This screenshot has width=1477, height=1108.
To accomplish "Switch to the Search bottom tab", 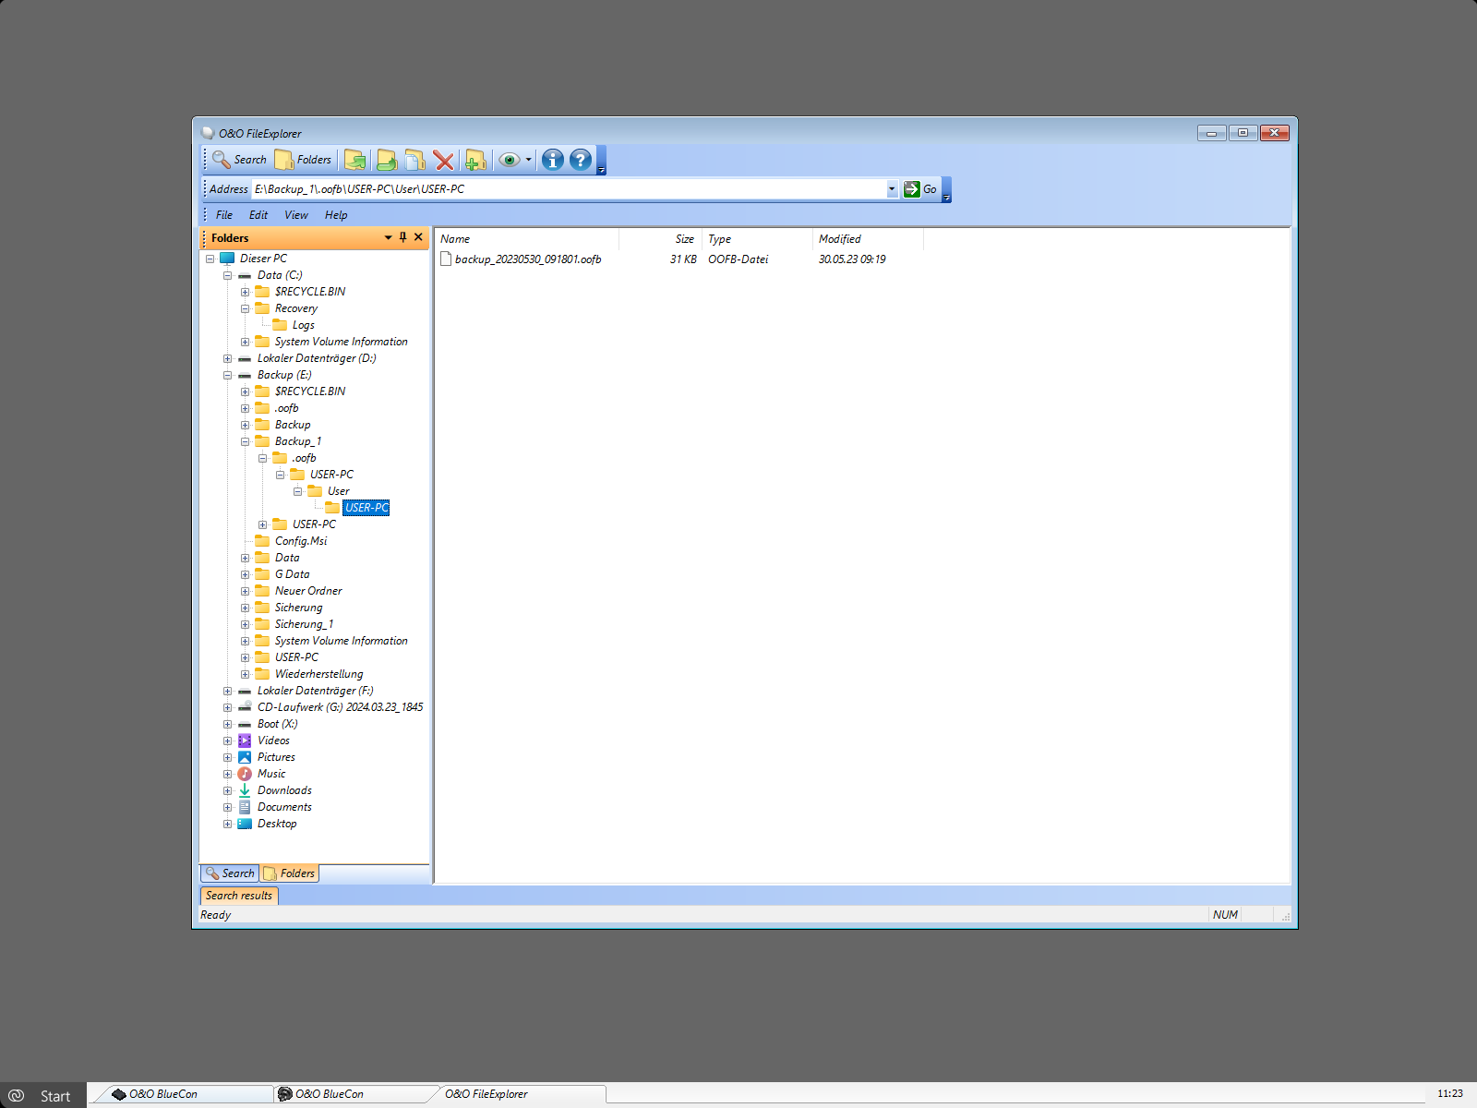I will 230,873.
